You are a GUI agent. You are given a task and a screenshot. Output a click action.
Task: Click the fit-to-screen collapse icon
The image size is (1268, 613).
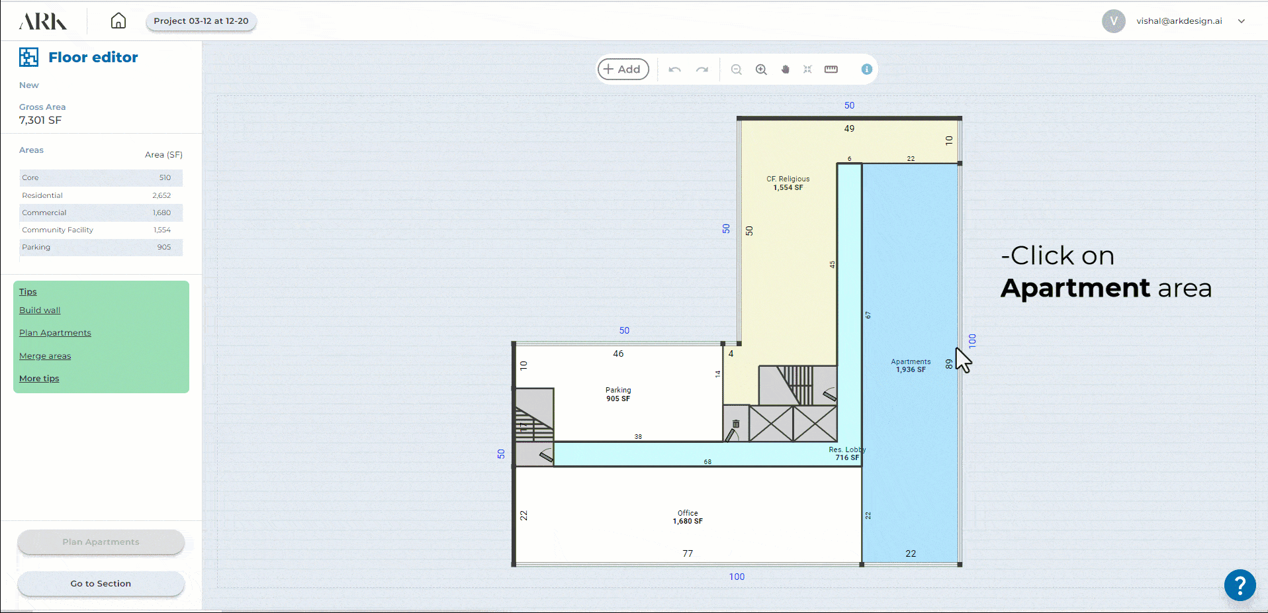(807, 70)
